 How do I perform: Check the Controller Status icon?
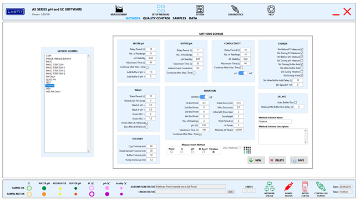point(321,187)
